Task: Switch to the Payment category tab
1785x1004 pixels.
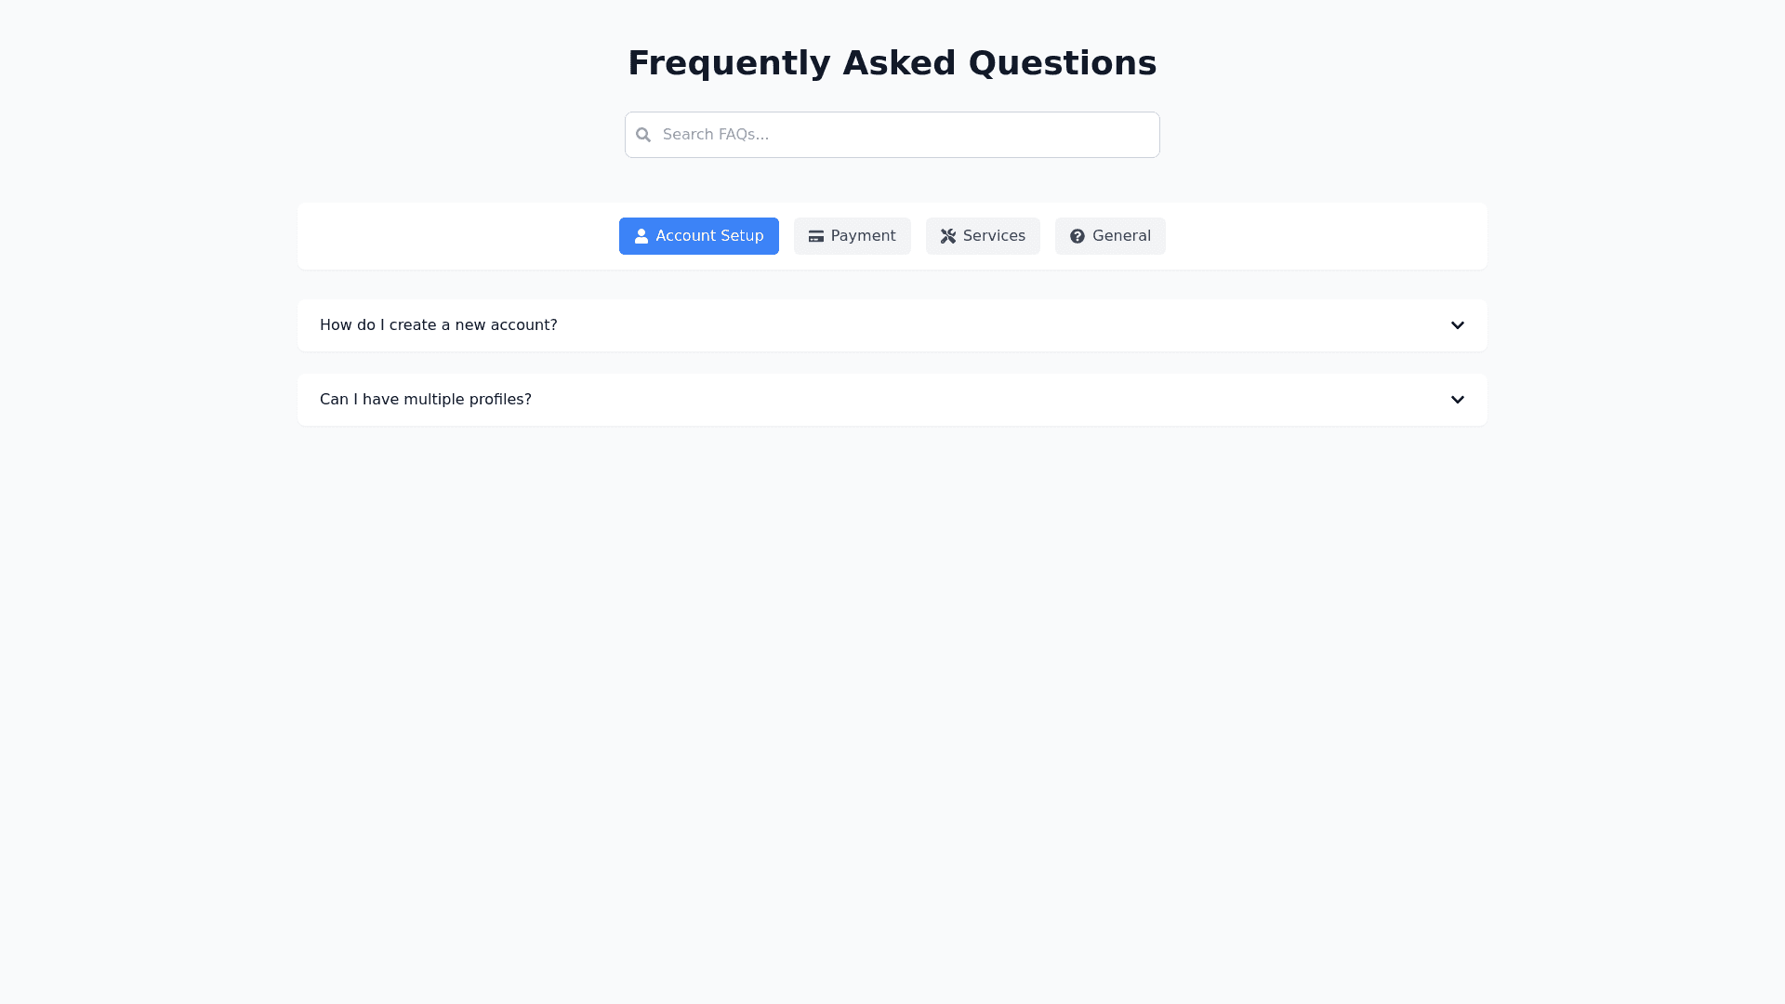Action: click(x=853, y=236)
